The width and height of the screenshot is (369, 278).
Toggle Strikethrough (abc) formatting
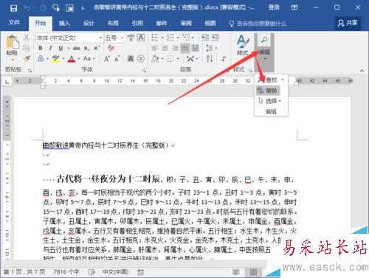[x=77, y=48]
